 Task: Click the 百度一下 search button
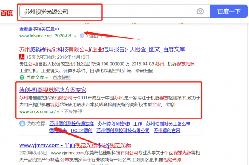(229, 11)
